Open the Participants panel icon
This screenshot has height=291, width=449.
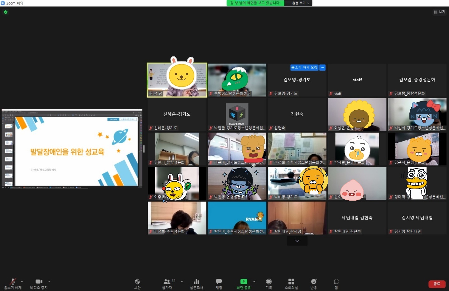pyautogui.click(x=167, y=281)
